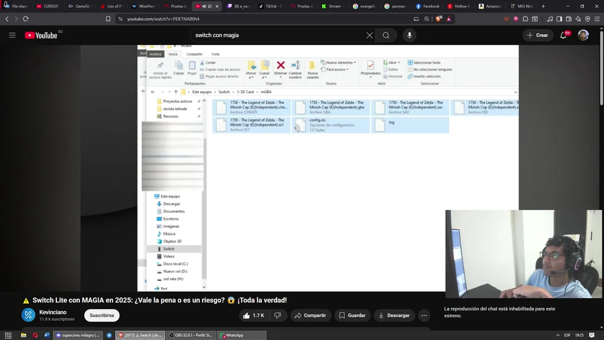Switch to the pacman Google tab
Image resolution: width=604 pixels, height=340 pixels.
point(396,6)
